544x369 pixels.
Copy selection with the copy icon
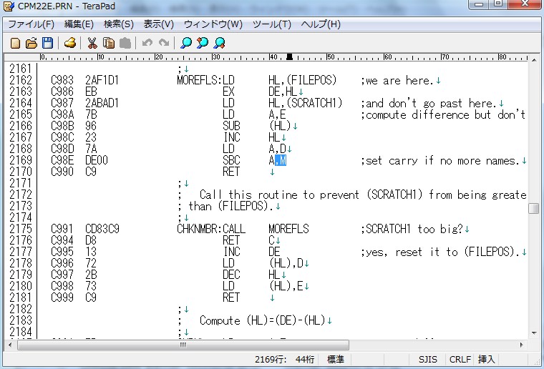109,43
